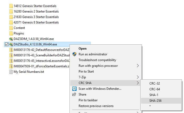This screenshot has height=113, width=184.
Task: Click the DAZ3DIM installer exe icon
Action: point(11,39)
